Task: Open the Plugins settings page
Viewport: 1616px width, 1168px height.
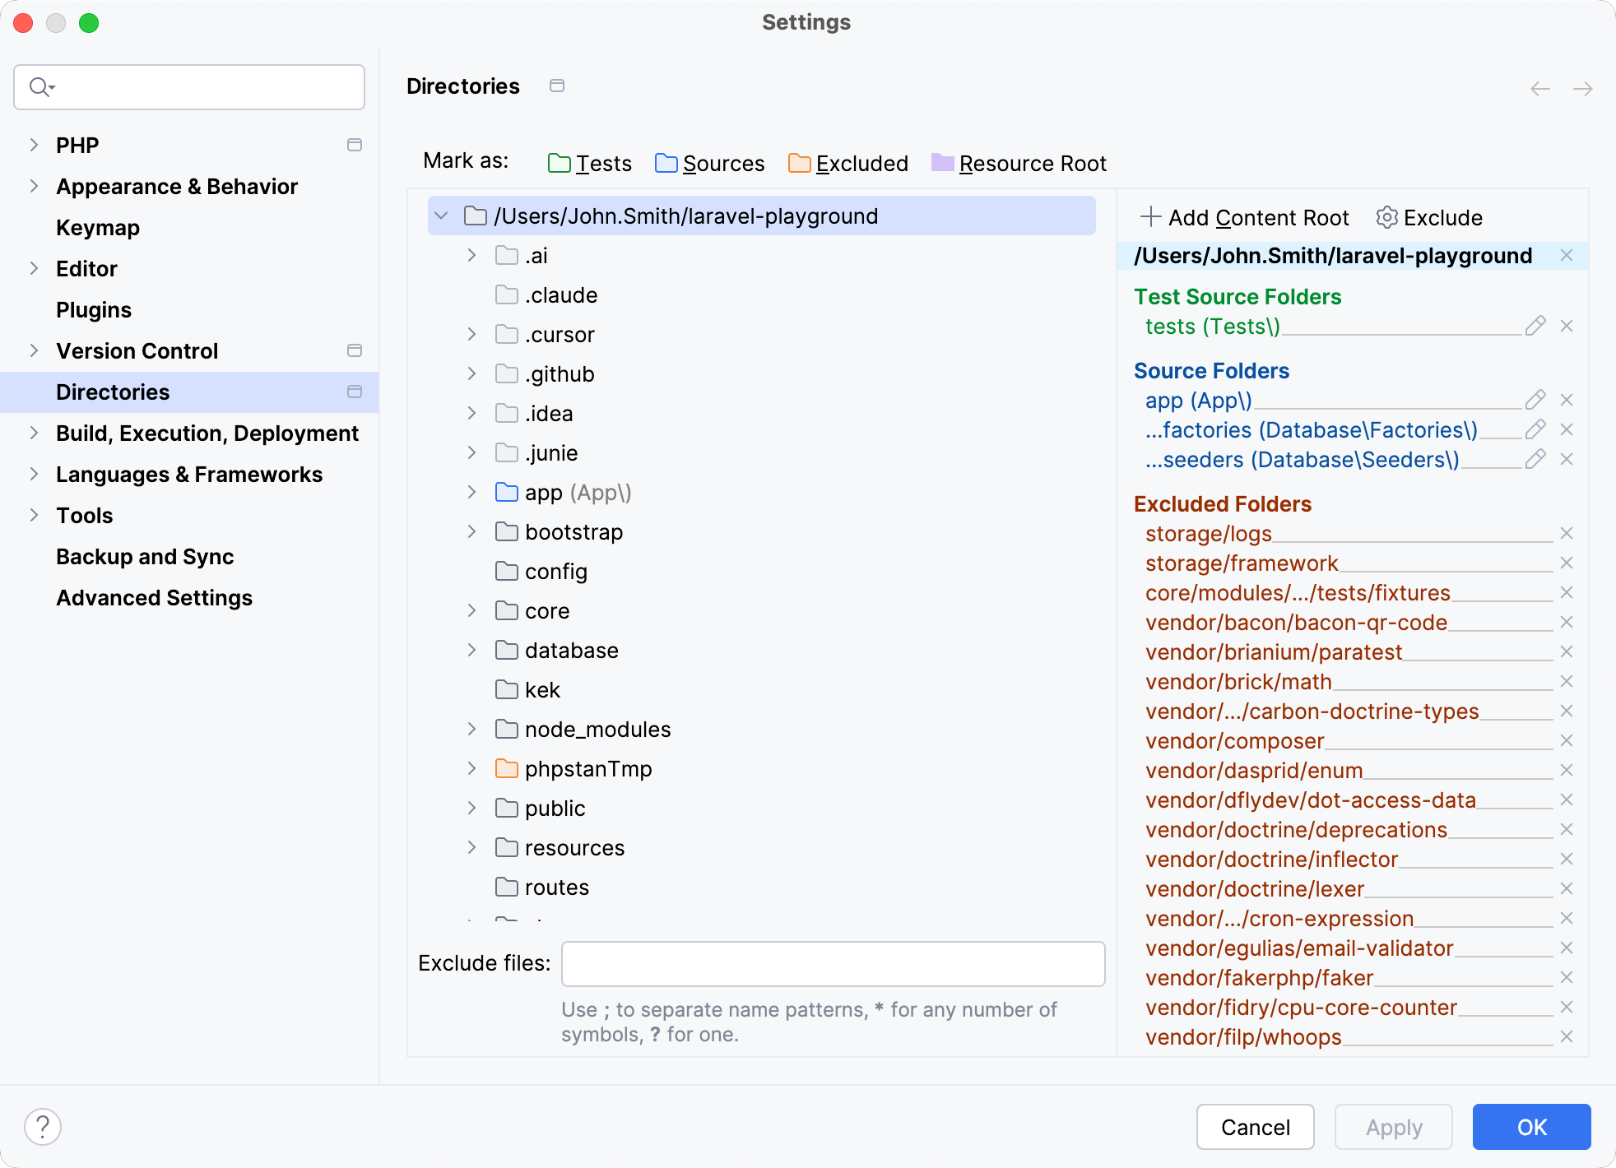Action: 93,309
